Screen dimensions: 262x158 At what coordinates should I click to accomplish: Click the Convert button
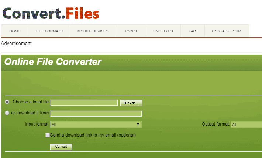(61, 147)
